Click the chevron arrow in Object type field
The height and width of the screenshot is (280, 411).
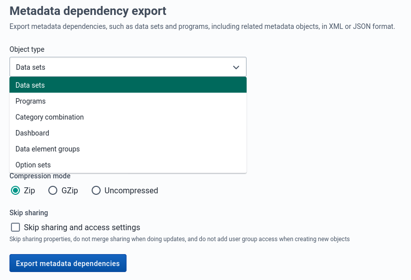[236, 67]
